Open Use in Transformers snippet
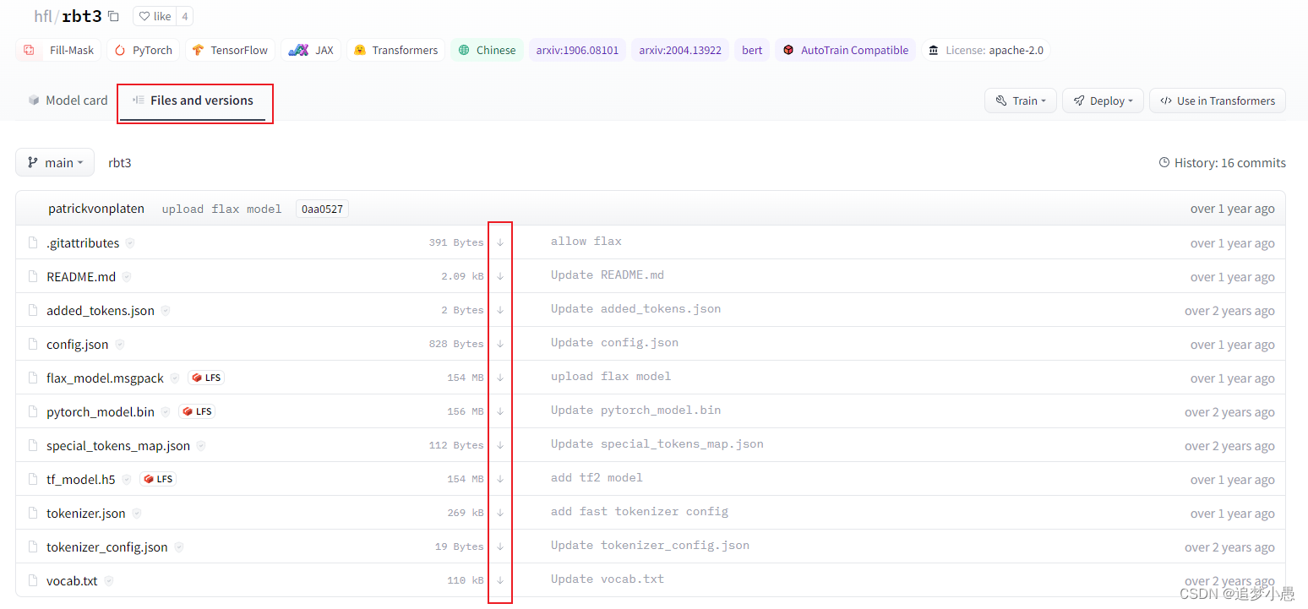This screenshot has height=609, width=1308. pyautogui.click(x=1217, y=100)
